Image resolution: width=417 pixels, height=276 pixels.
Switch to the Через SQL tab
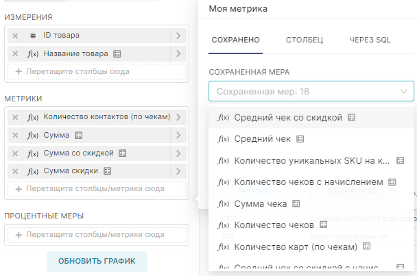[x=370, y=40]
